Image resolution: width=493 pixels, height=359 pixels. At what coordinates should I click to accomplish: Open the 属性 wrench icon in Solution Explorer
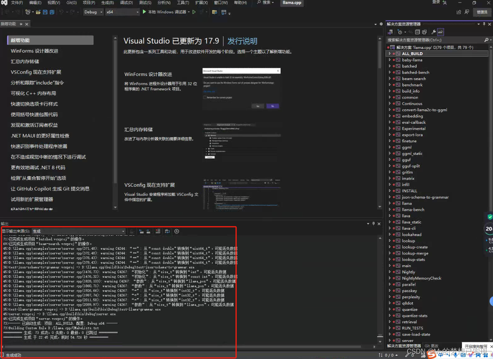pos(434,32)
